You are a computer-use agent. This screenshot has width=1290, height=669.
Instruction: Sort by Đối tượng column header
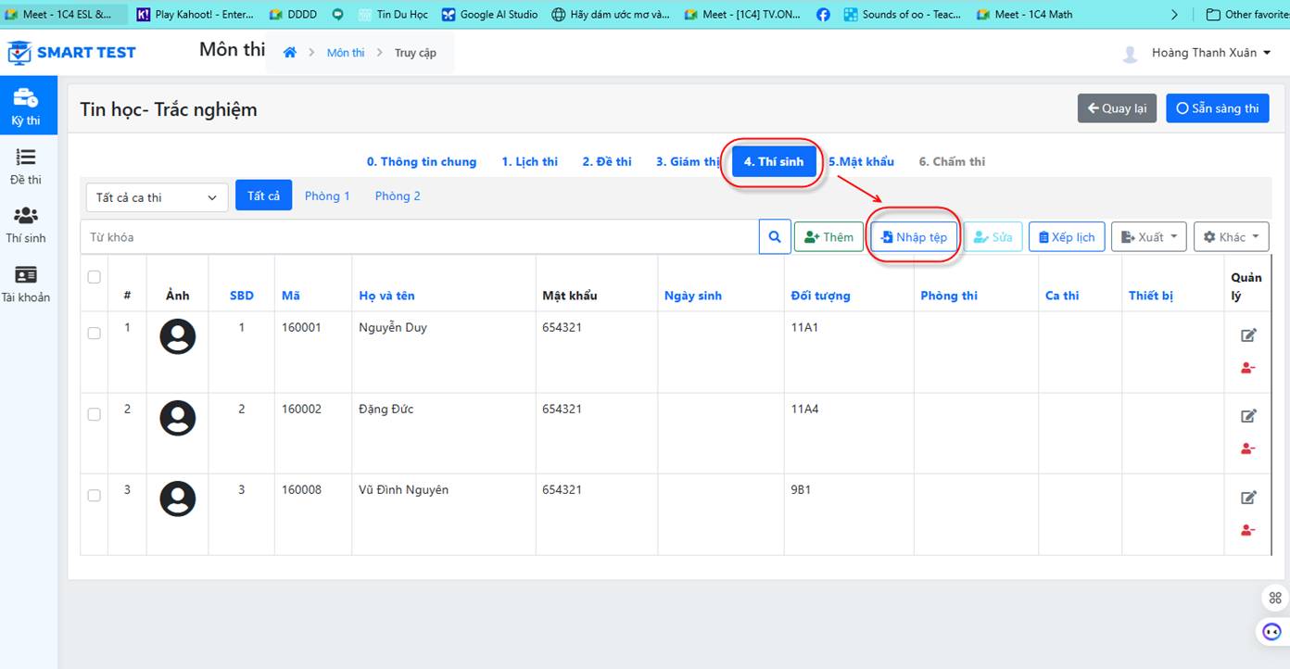tap(820, 296)
